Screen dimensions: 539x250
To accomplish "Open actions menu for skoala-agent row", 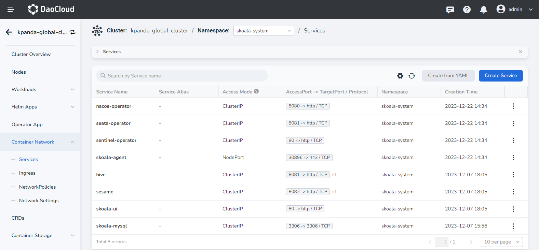I will [513, 158].
